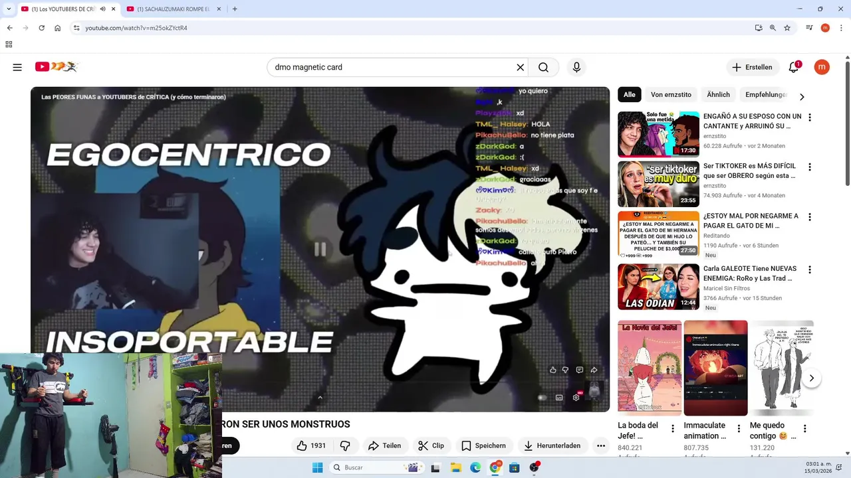Open options for 'La boda del Jefe!' short

(673, 429)
